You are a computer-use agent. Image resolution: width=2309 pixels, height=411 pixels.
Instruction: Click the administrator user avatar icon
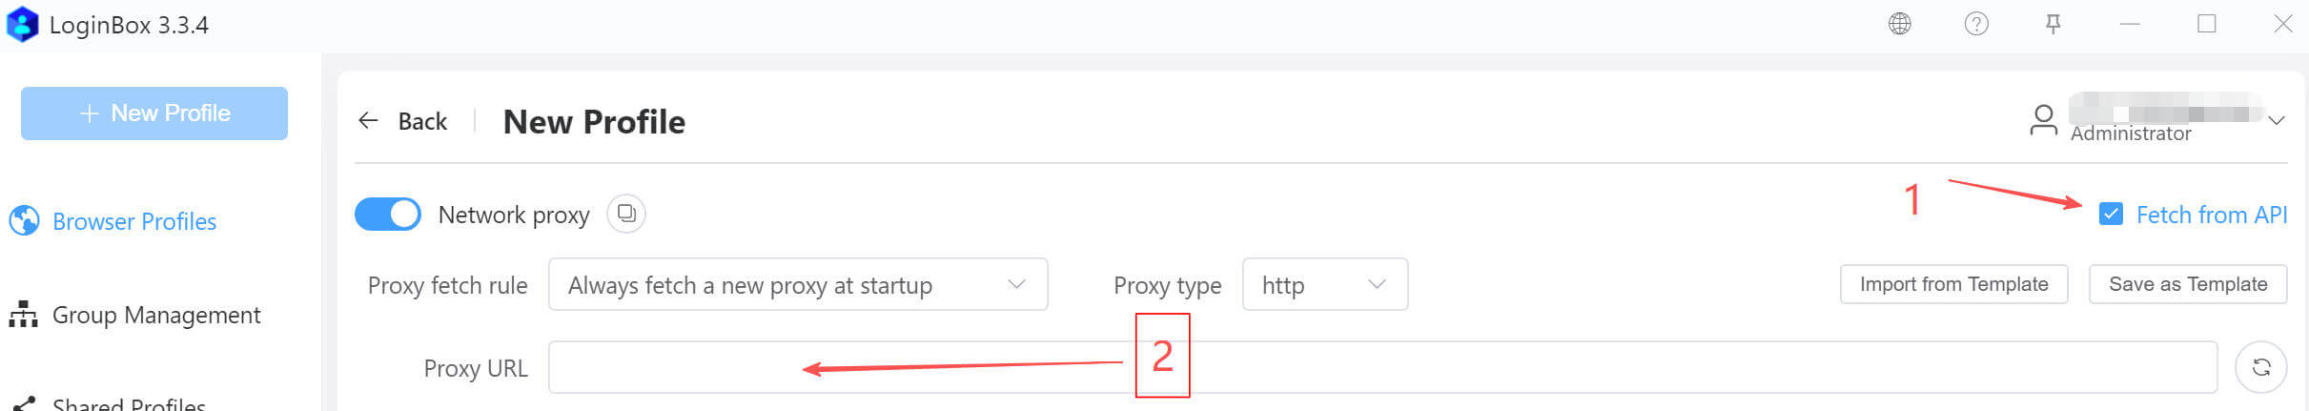pyautogui.click(x=2043, y=121)
